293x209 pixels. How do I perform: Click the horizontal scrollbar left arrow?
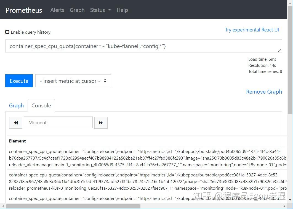pyautogui.click(x=2, y=206)
